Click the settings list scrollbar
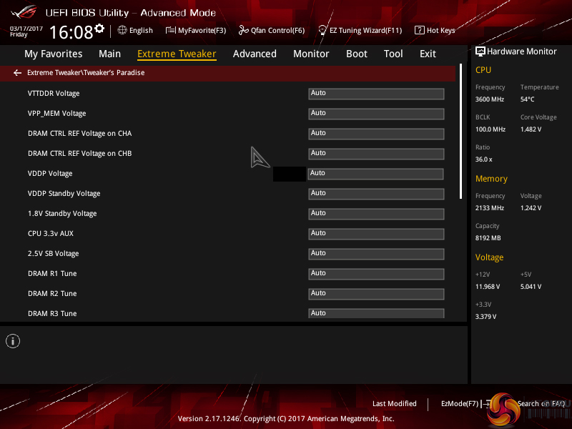The image size is (572, 429). (x=460, y=132)
